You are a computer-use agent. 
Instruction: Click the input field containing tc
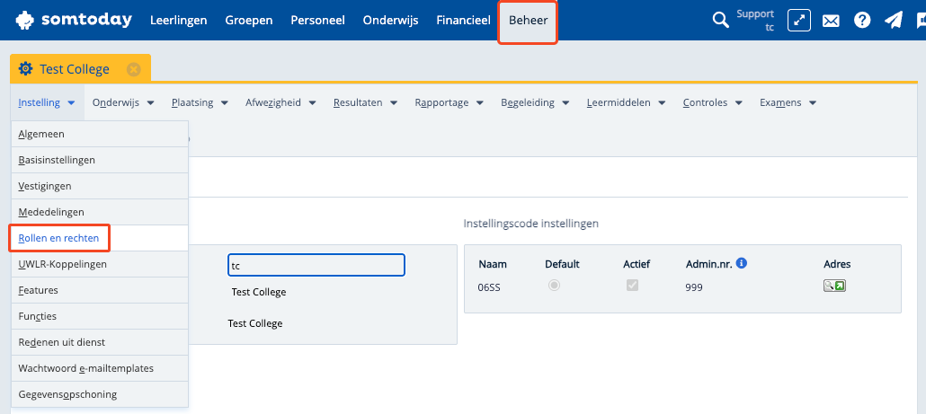[316, 266]
